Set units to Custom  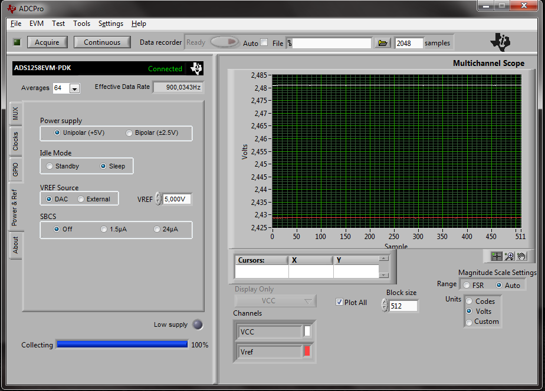click(469, 322)
